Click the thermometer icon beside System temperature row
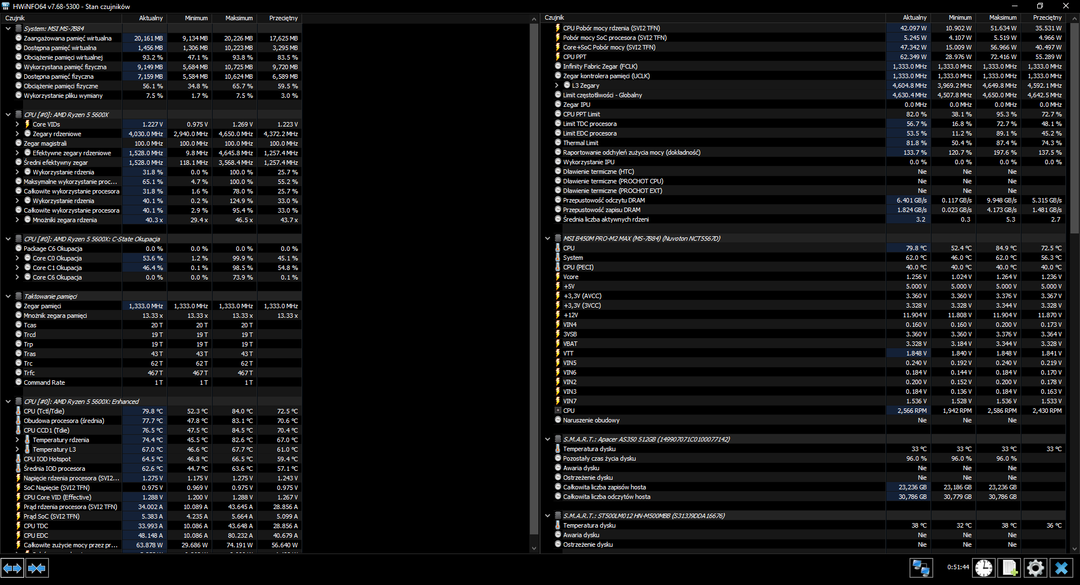This screenshot has width=1080, height=585. pyautogui.click(x=557, y=258)
